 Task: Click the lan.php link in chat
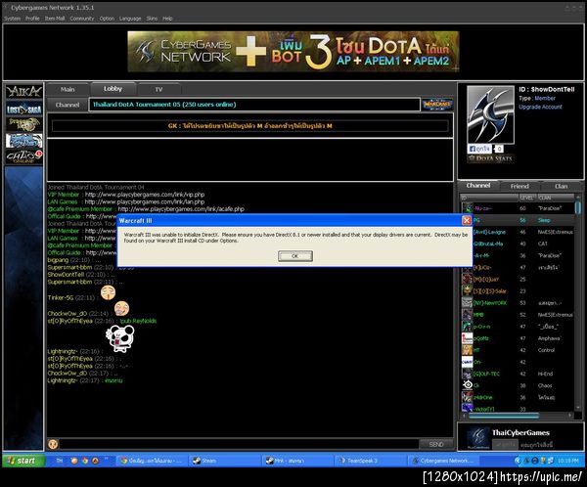145,201
